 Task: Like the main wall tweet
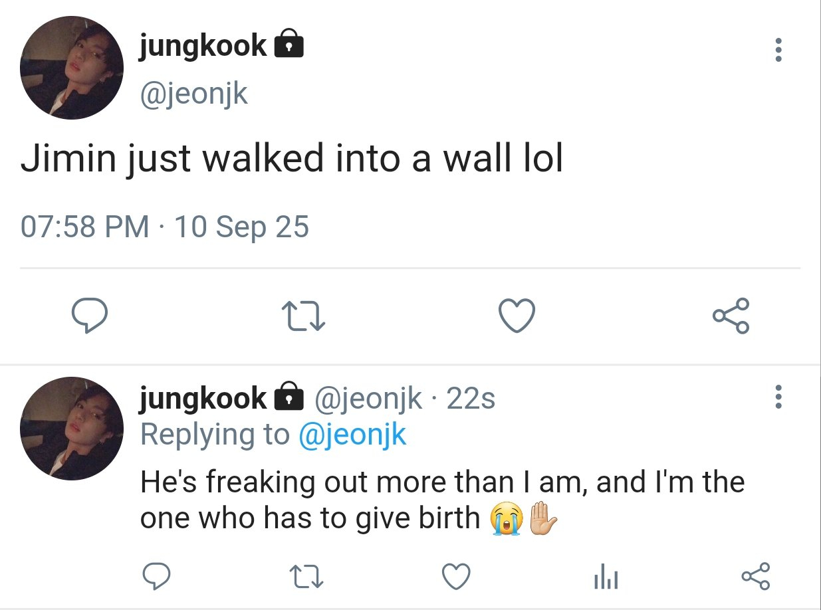tap(517, 316)
